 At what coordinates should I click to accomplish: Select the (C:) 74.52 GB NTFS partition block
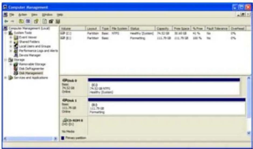[164, 87]
